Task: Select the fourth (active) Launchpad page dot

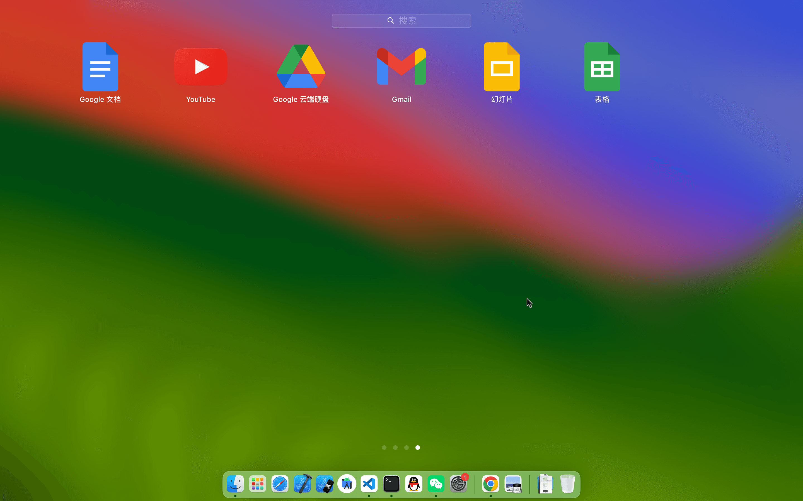Action: tap(418, 448)
